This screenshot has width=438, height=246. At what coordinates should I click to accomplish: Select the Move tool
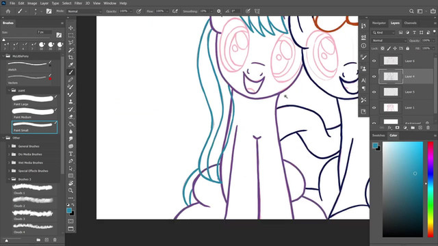[x=70, y=28]
